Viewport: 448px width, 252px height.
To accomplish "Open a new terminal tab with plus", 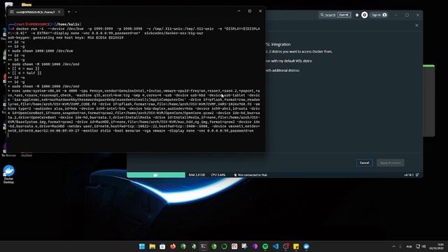I will 69,12.
